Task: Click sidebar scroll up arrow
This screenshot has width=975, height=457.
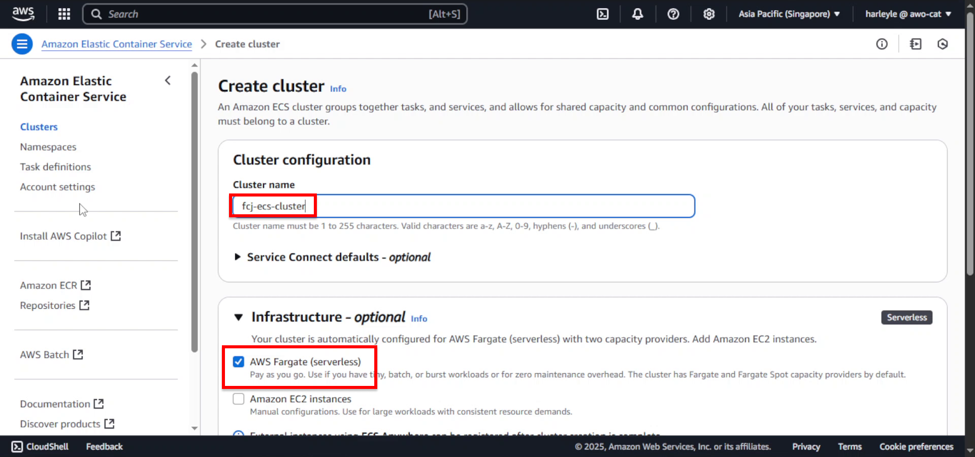Action: click(x=194, y=65)
